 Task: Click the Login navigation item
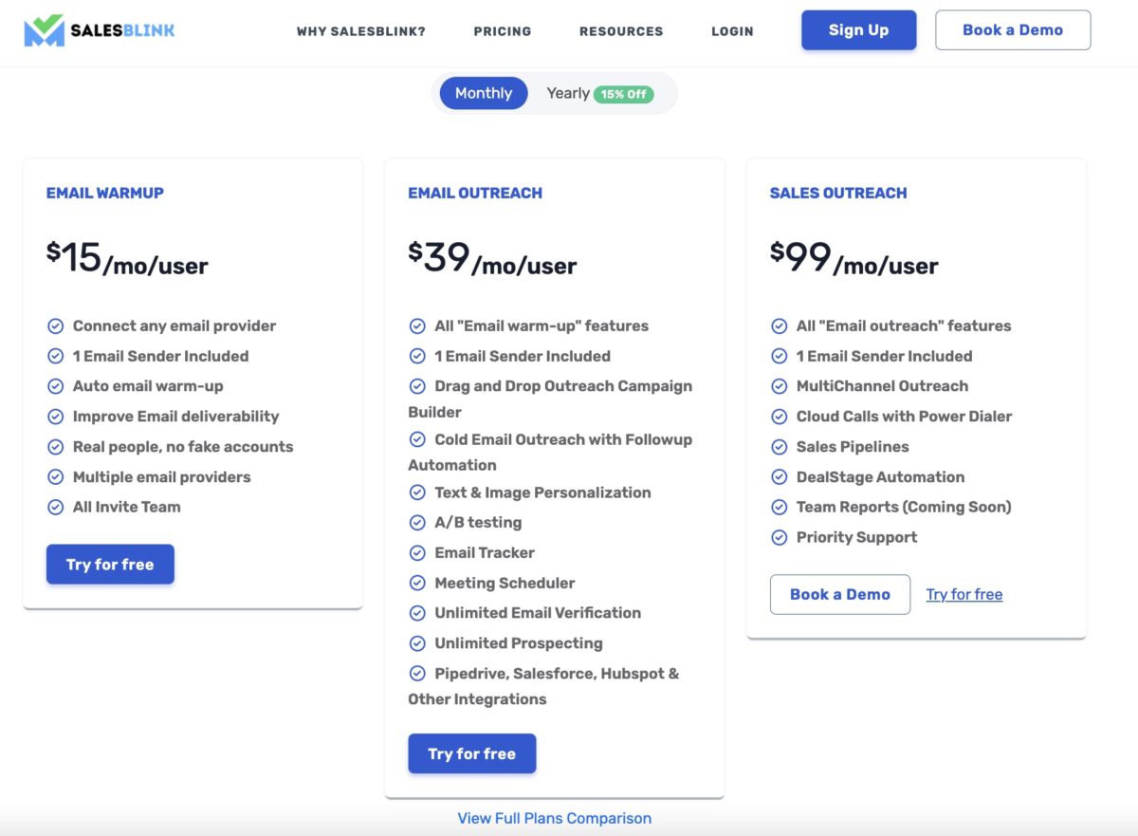(732, 31)
